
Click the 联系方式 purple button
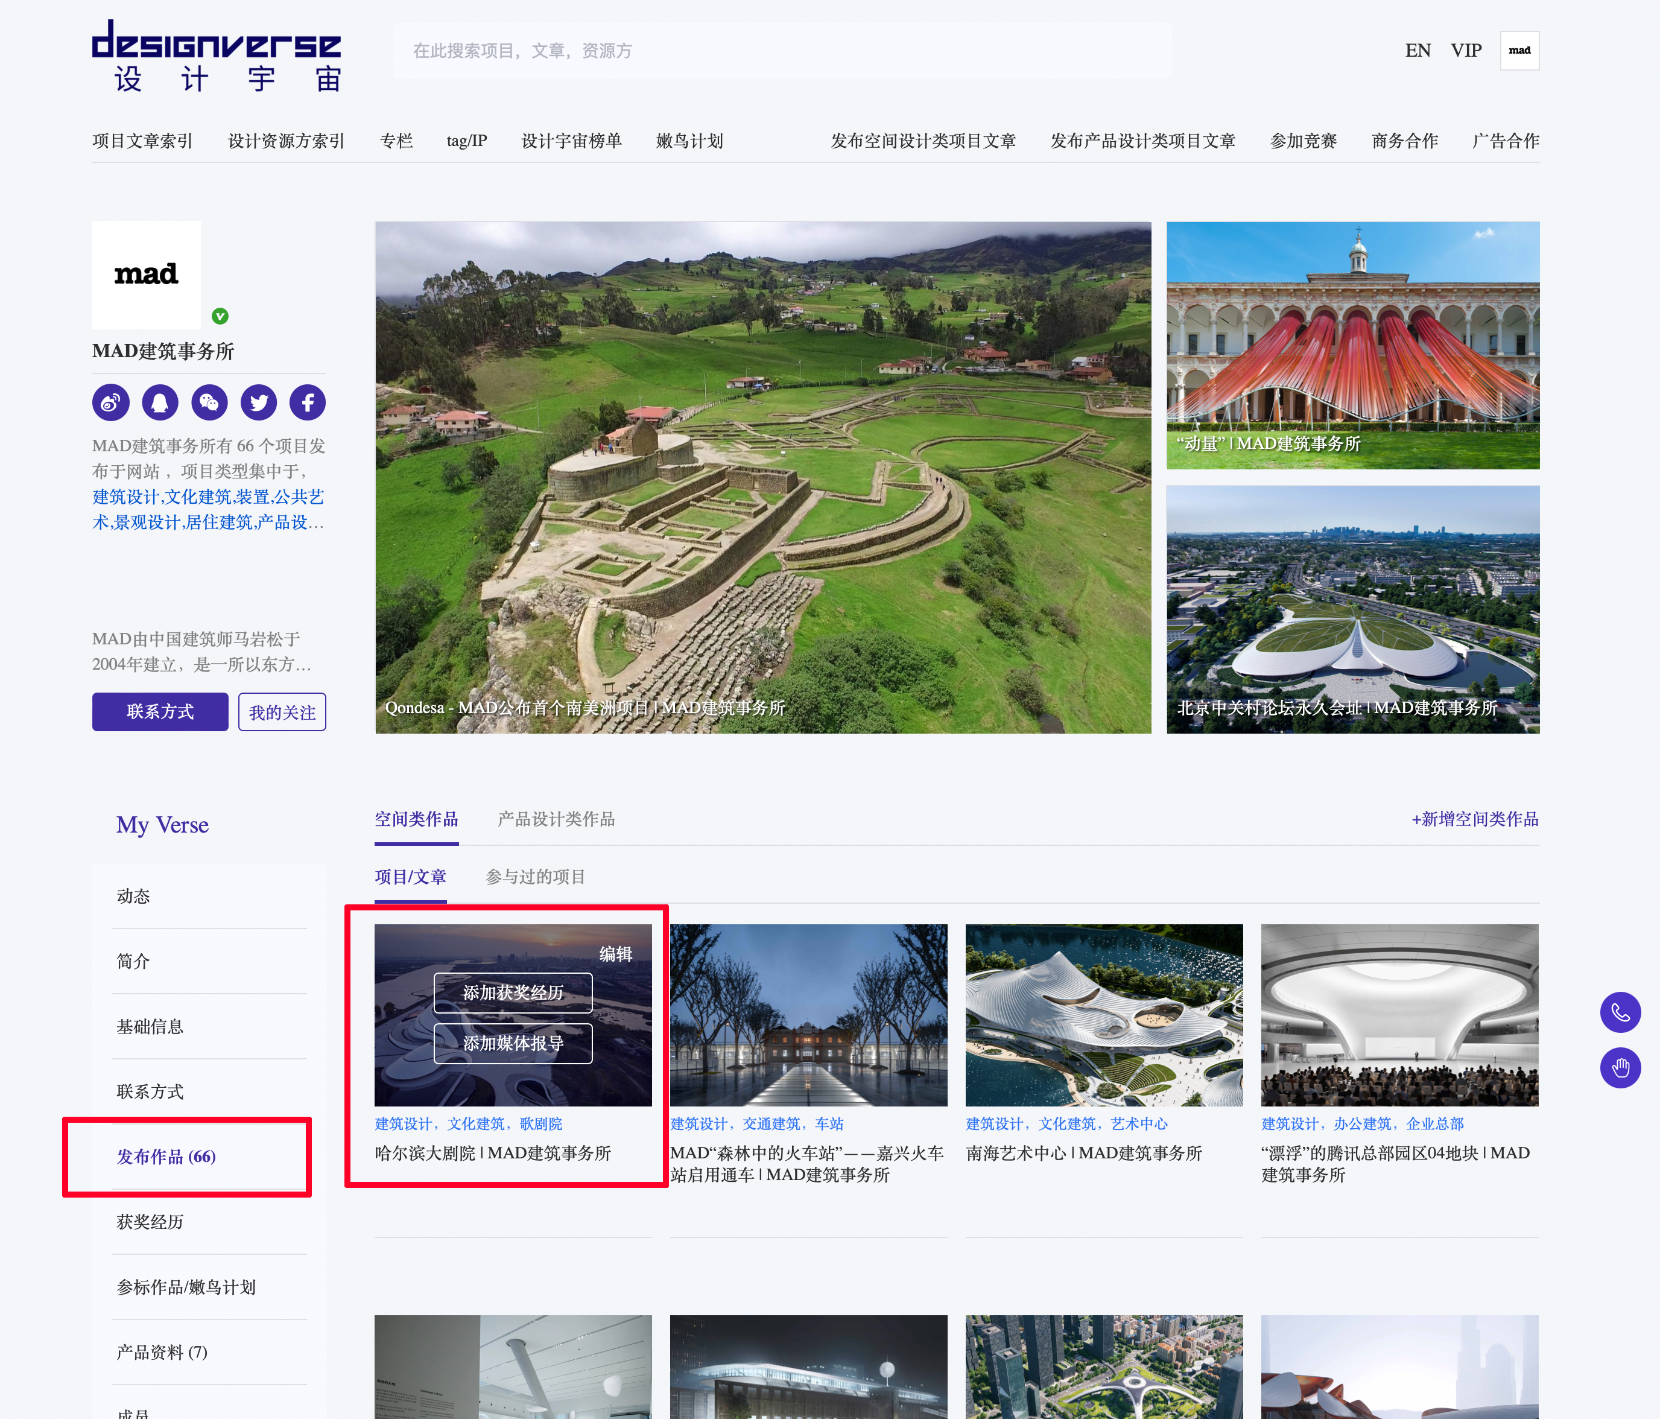(160, 711)
